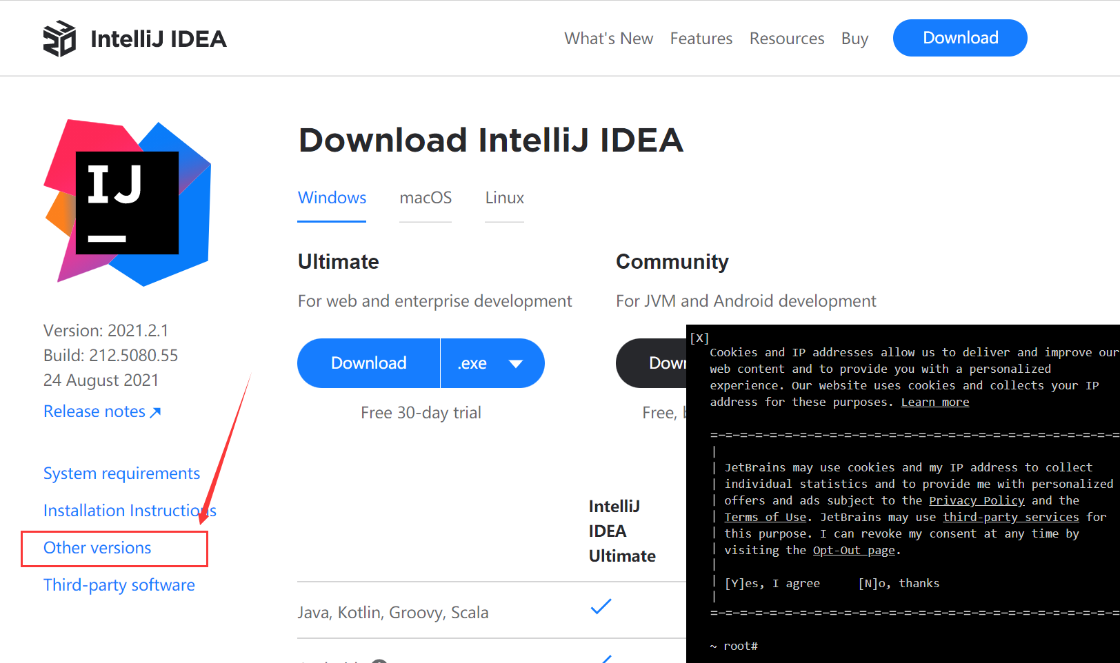Click the 'Community' edition heading

672,262
